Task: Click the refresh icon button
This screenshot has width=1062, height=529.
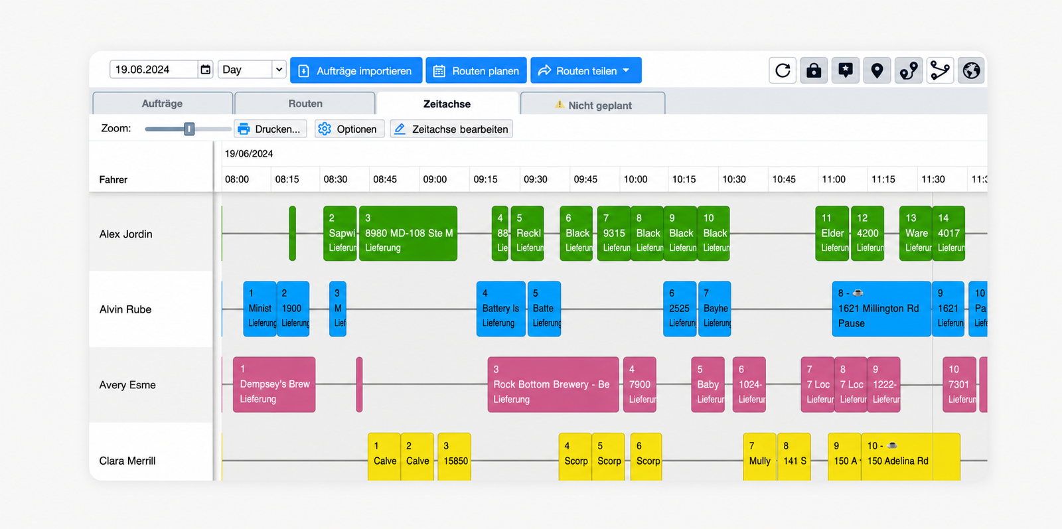Action: coord(783,70)
